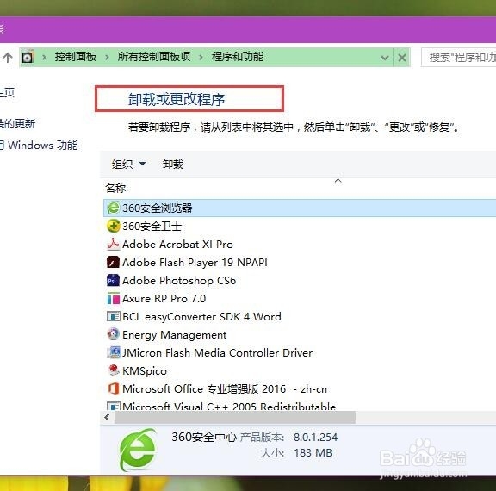Open the 组织 dropdown menu

tap(128, 165)
